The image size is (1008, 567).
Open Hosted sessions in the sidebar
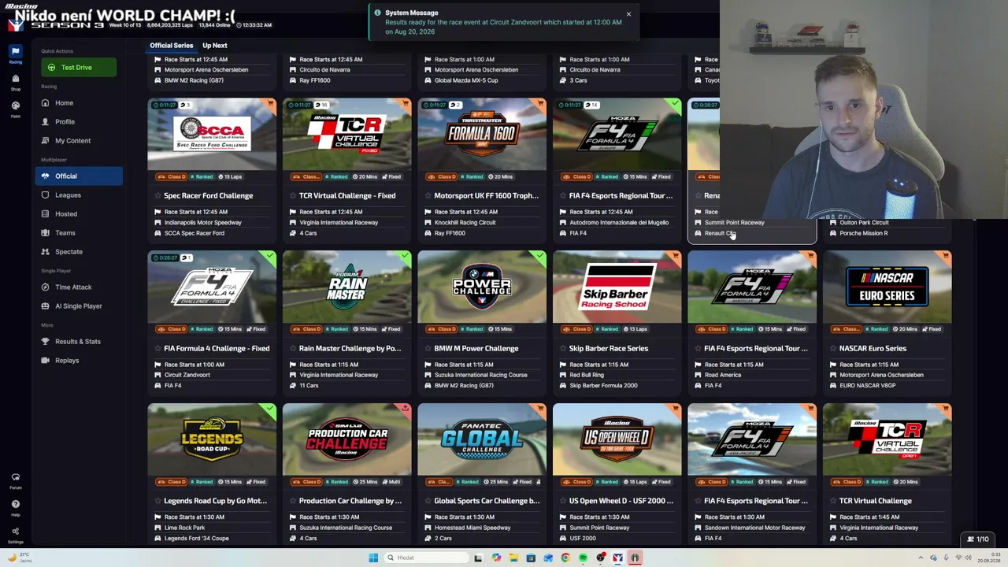(79, 213)
